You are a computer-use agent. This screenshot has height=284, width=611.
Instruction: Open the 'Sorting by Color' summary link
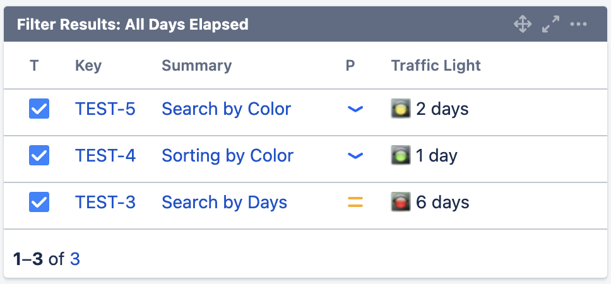227,156
